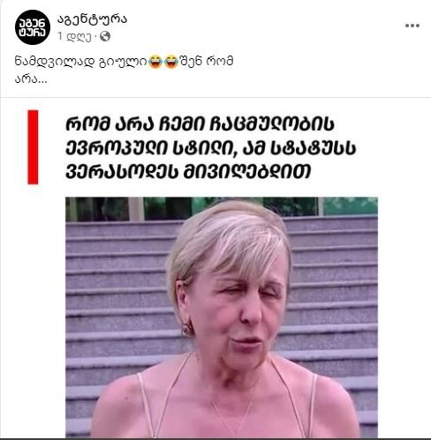Open the attached image with the woman's photo
The height and width of the screenshot is (440, 431).
[222, 317]
